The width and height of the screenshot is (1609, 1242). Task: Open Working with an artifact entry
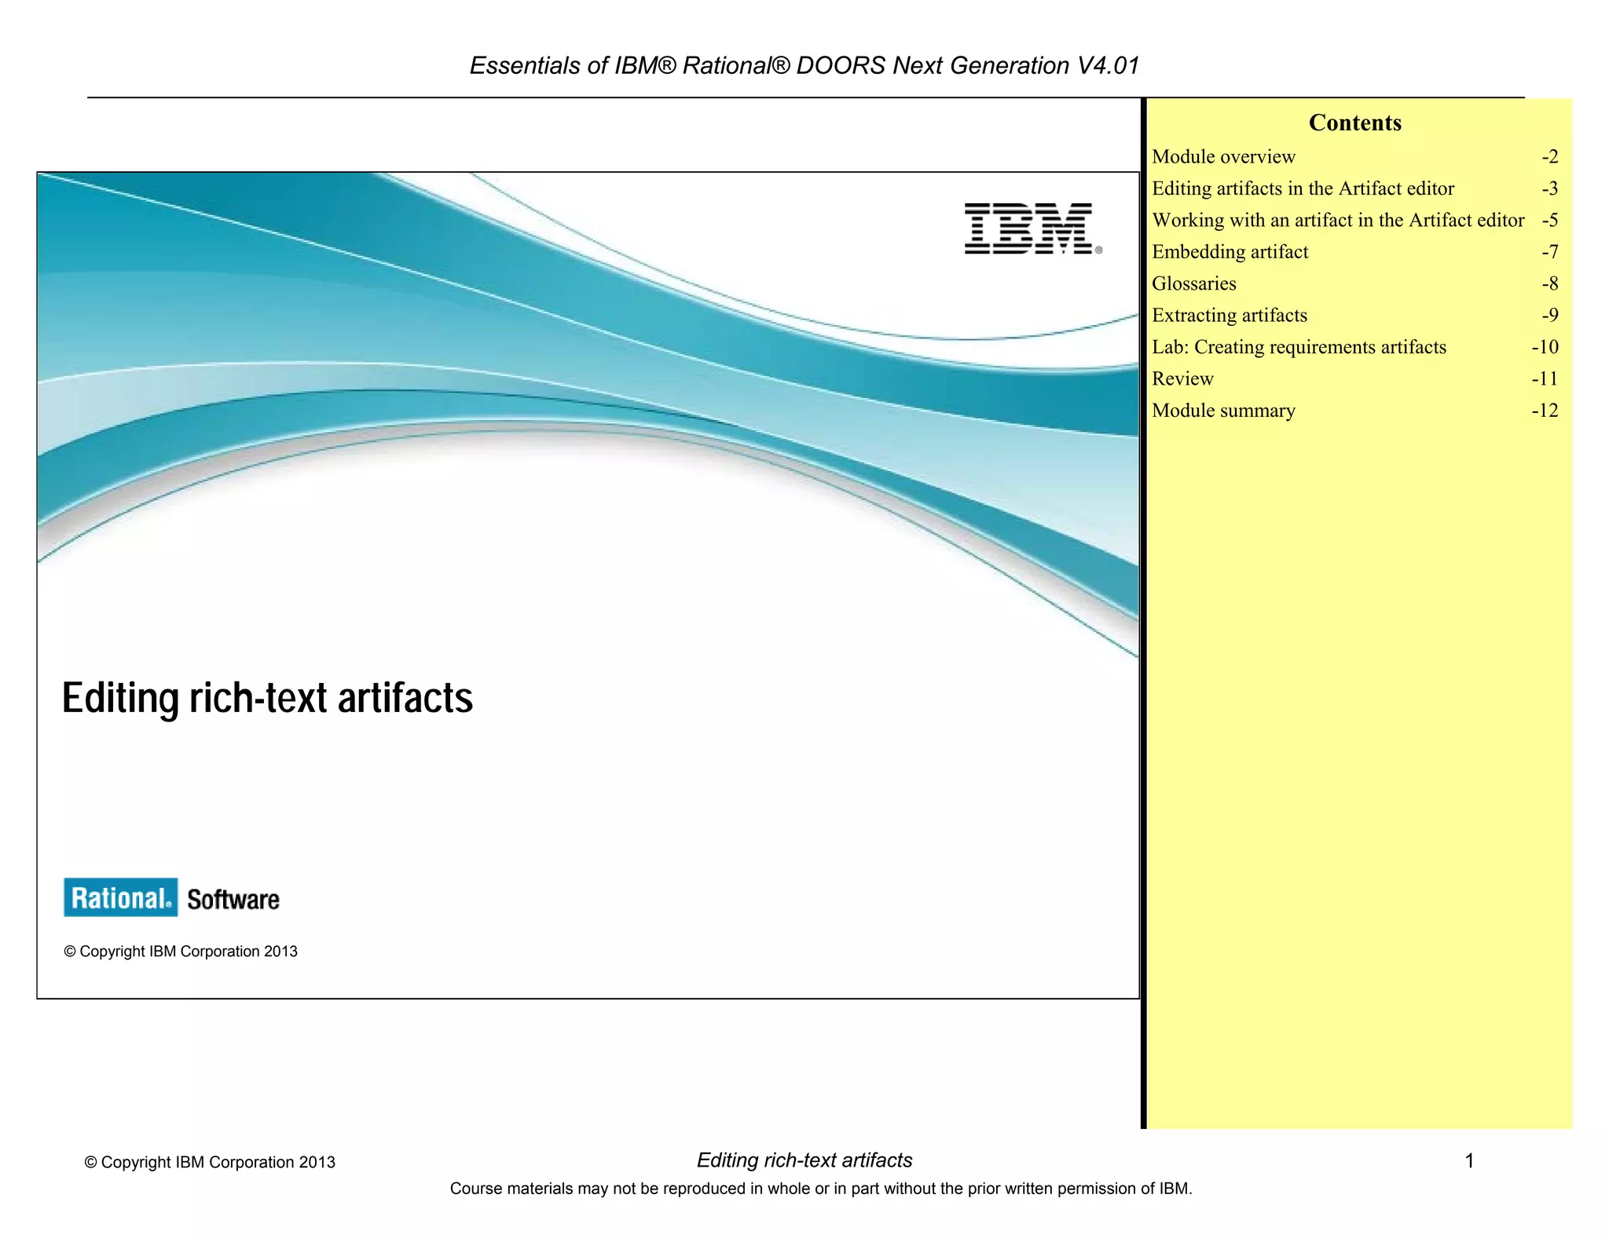click(1337, 221)
